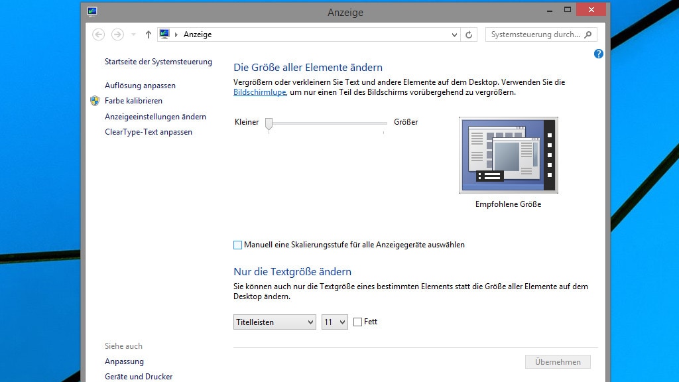Click the search magnifier icon
The width and height of the screenshot is (679, 382).
click(x=588, y=34)
